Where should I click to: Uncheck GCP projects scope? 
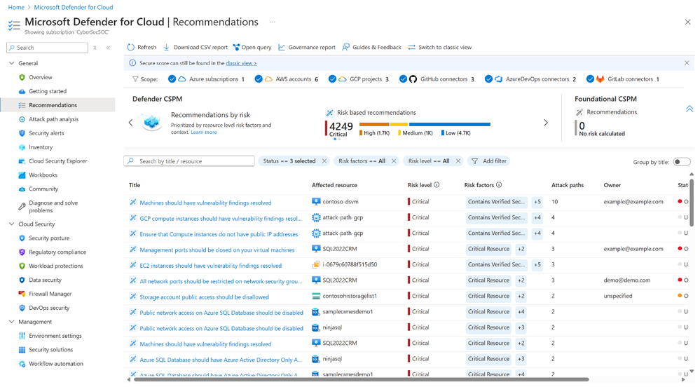pos(332,79)
